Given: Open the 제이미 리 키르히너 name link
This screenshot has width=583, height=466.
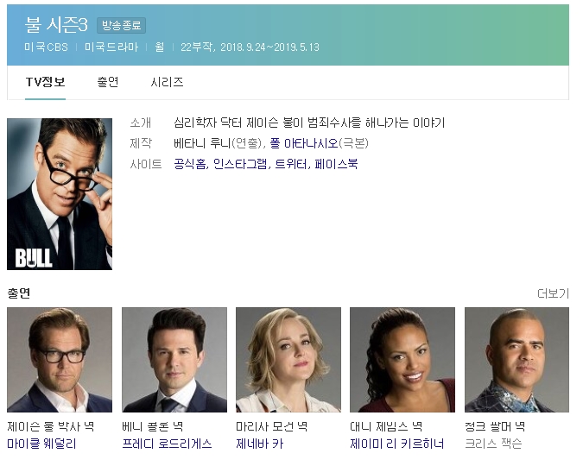Looking at the screenshot, I should [x=397, y=444].
